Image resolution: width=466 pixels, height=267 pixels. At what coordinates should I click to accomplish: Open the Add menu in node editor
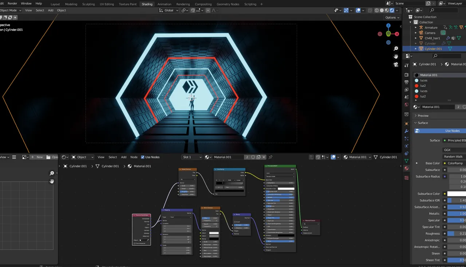[x=124, y=157]
